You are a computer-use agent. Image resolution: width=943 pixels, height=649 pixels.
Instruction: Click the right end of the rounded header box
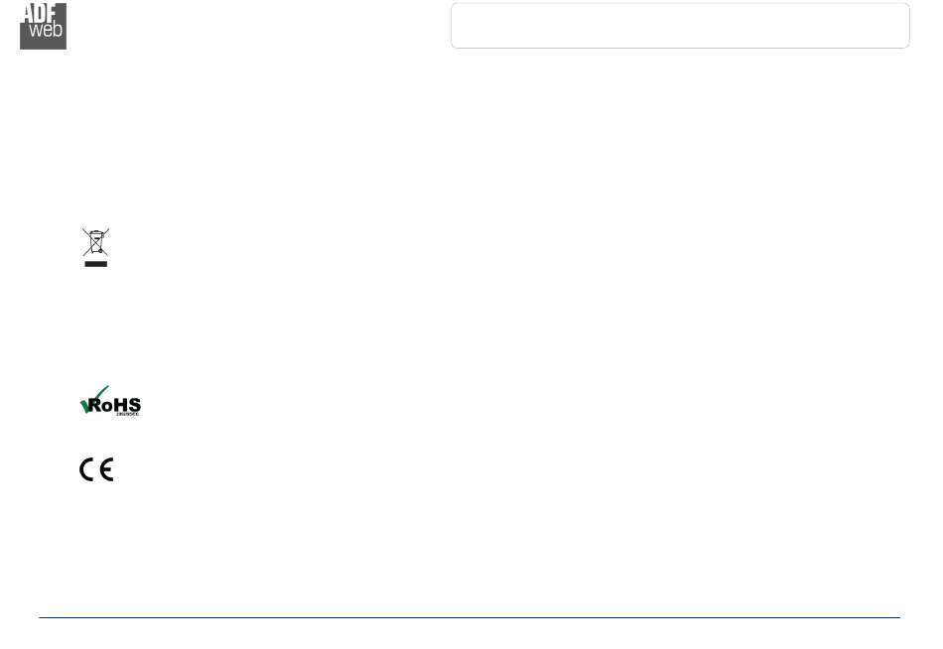click(908, 25)
